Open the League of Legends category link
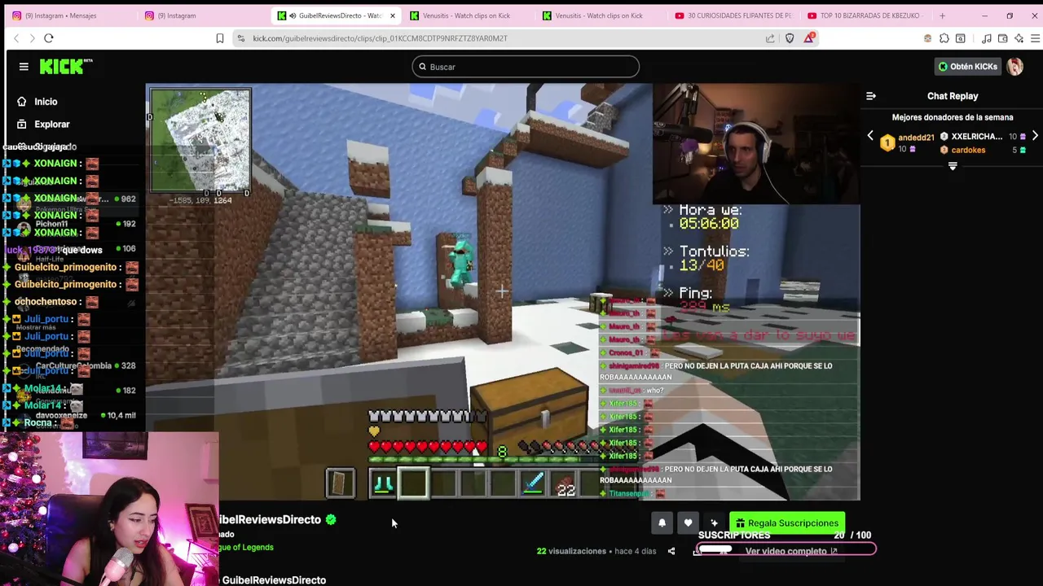The height and width of the screenshot is (586, 1043). pos(246,547)
